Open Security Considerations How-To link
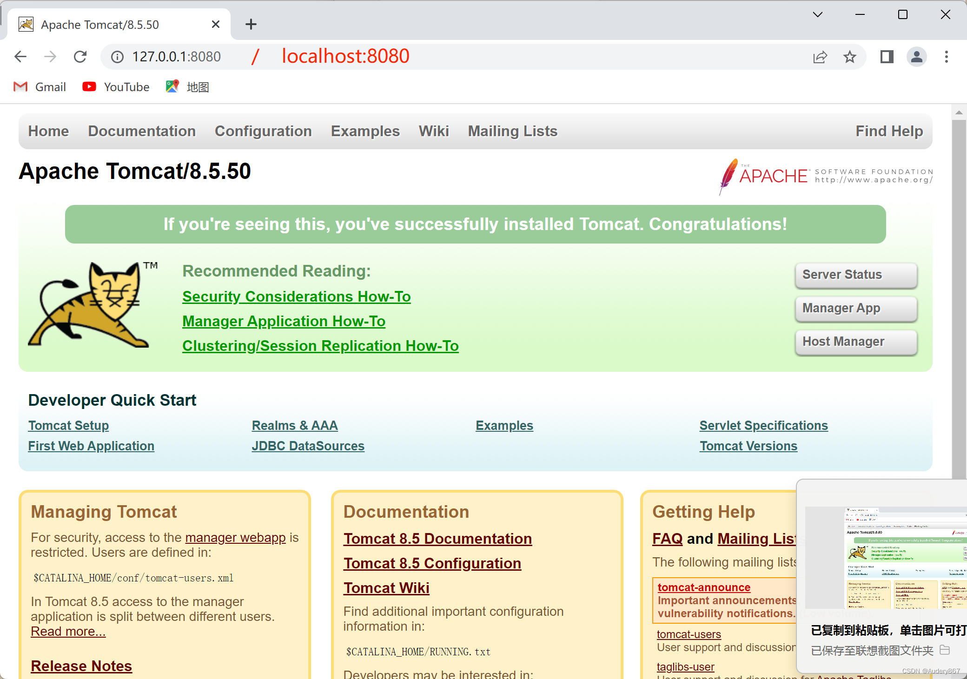 (x=296, y=297)
